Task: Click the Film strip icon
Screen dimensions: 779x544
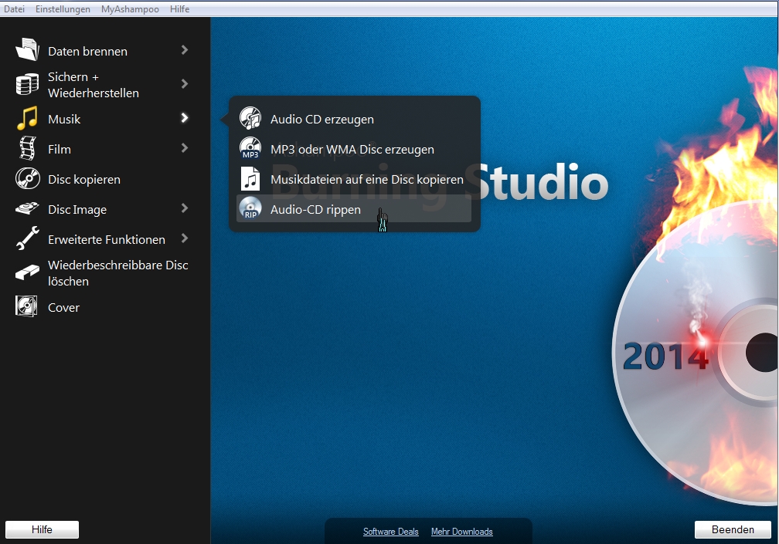Action: 27,148
